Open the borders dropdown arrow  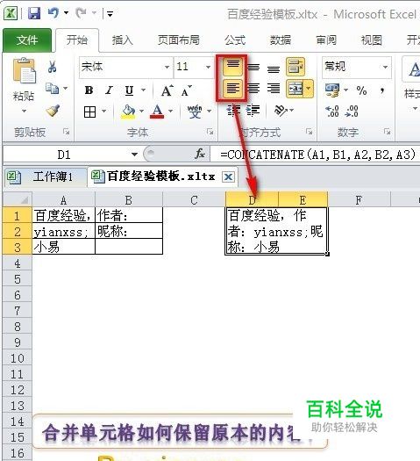(x=103, y=112)
